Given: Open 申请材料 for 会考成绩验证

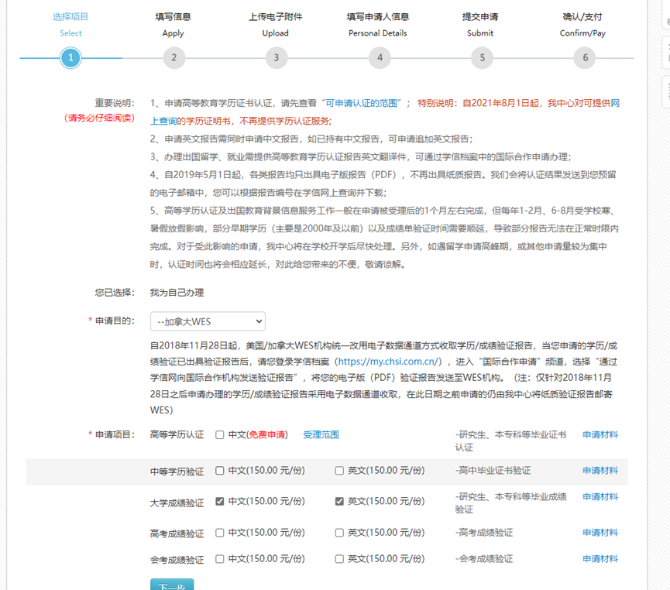Looking at the screenshot, I should point(600,559).
